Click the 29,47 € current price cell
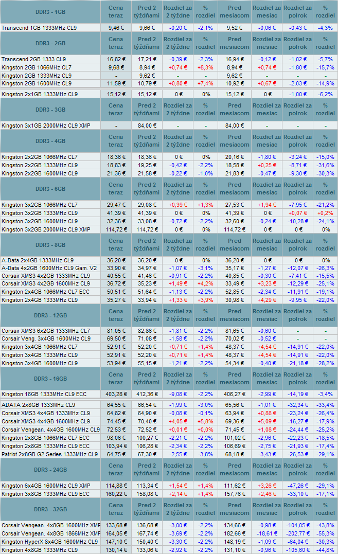 click(116, 205)
